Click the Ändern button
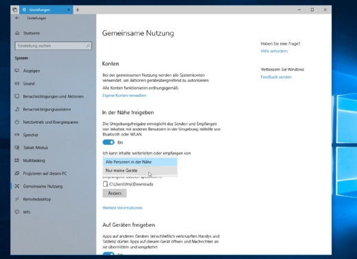The height and width of the screenshot is (259, 357). 115,193
